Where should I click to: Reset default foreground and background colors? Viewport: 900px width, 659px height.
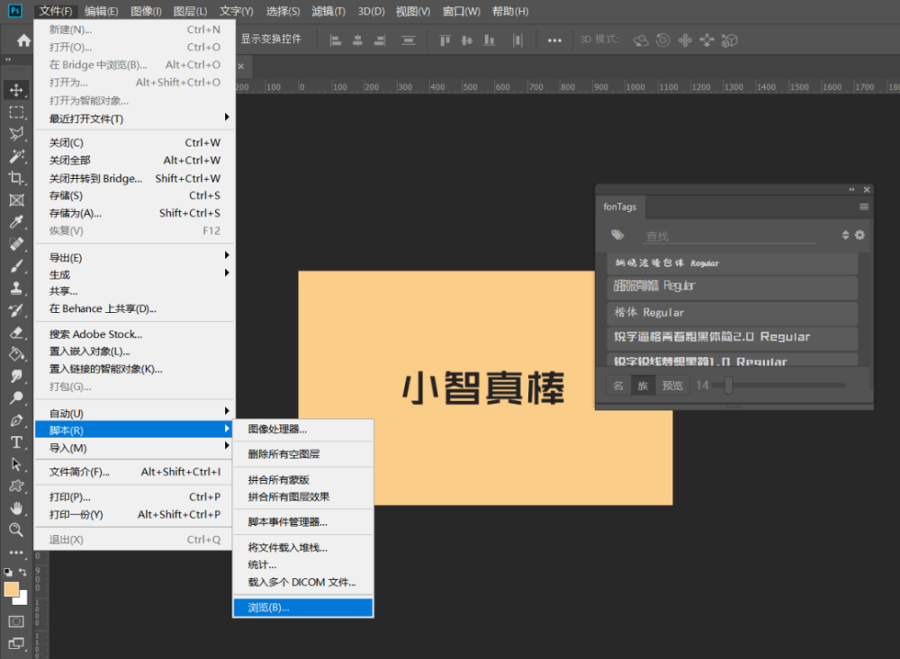coord(8,572)
